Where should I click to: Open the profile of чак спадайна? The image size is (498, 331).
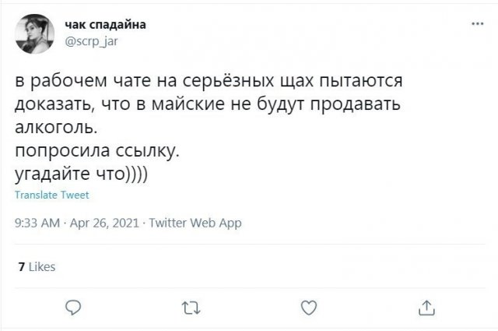103,24
